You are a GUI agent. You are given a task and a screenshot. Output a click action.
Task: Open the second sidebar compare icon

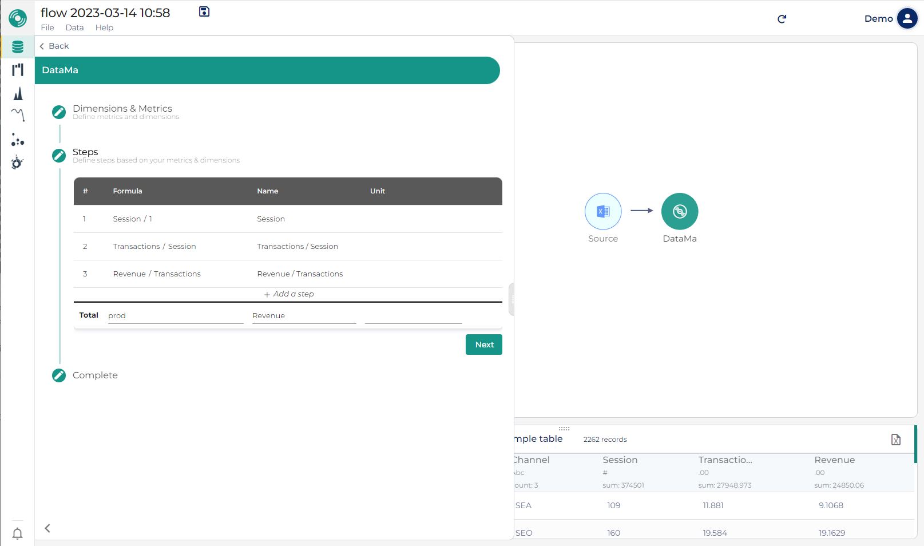18,70
